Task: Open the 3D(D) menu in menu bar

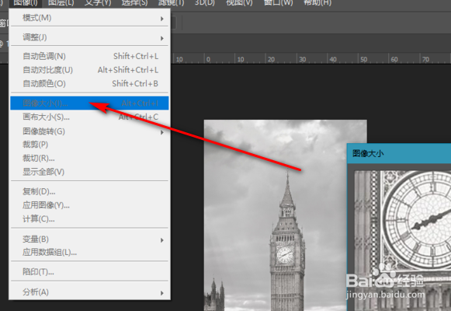Action: click(205, 3)
